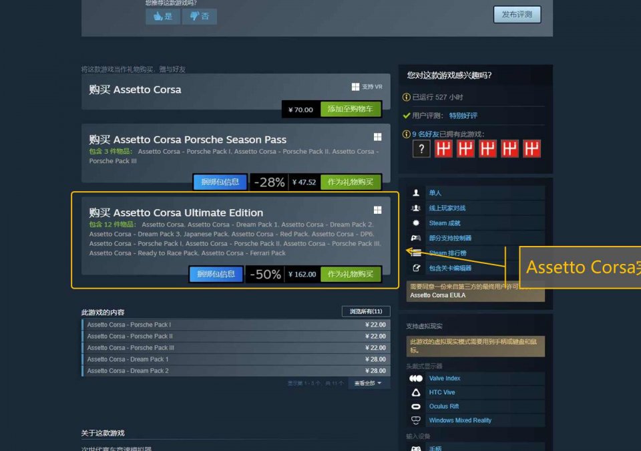Open 捆绑包信息 for Porsche Season Pass

220,182
